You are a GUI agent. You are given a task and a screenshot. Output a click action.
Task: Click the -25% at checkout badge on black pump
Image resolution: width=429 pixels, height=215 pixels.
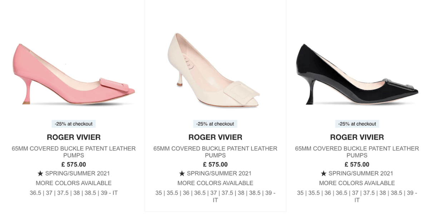(x=357, y=124)
